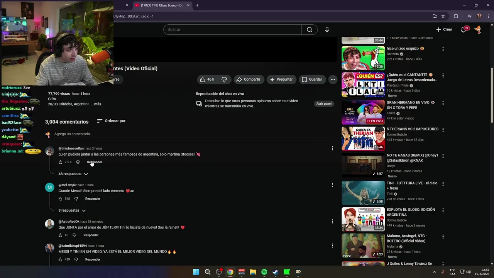The image size is (494, 278).
Task: Open options menu for @AstroRedOk comment
Action: 332,222
